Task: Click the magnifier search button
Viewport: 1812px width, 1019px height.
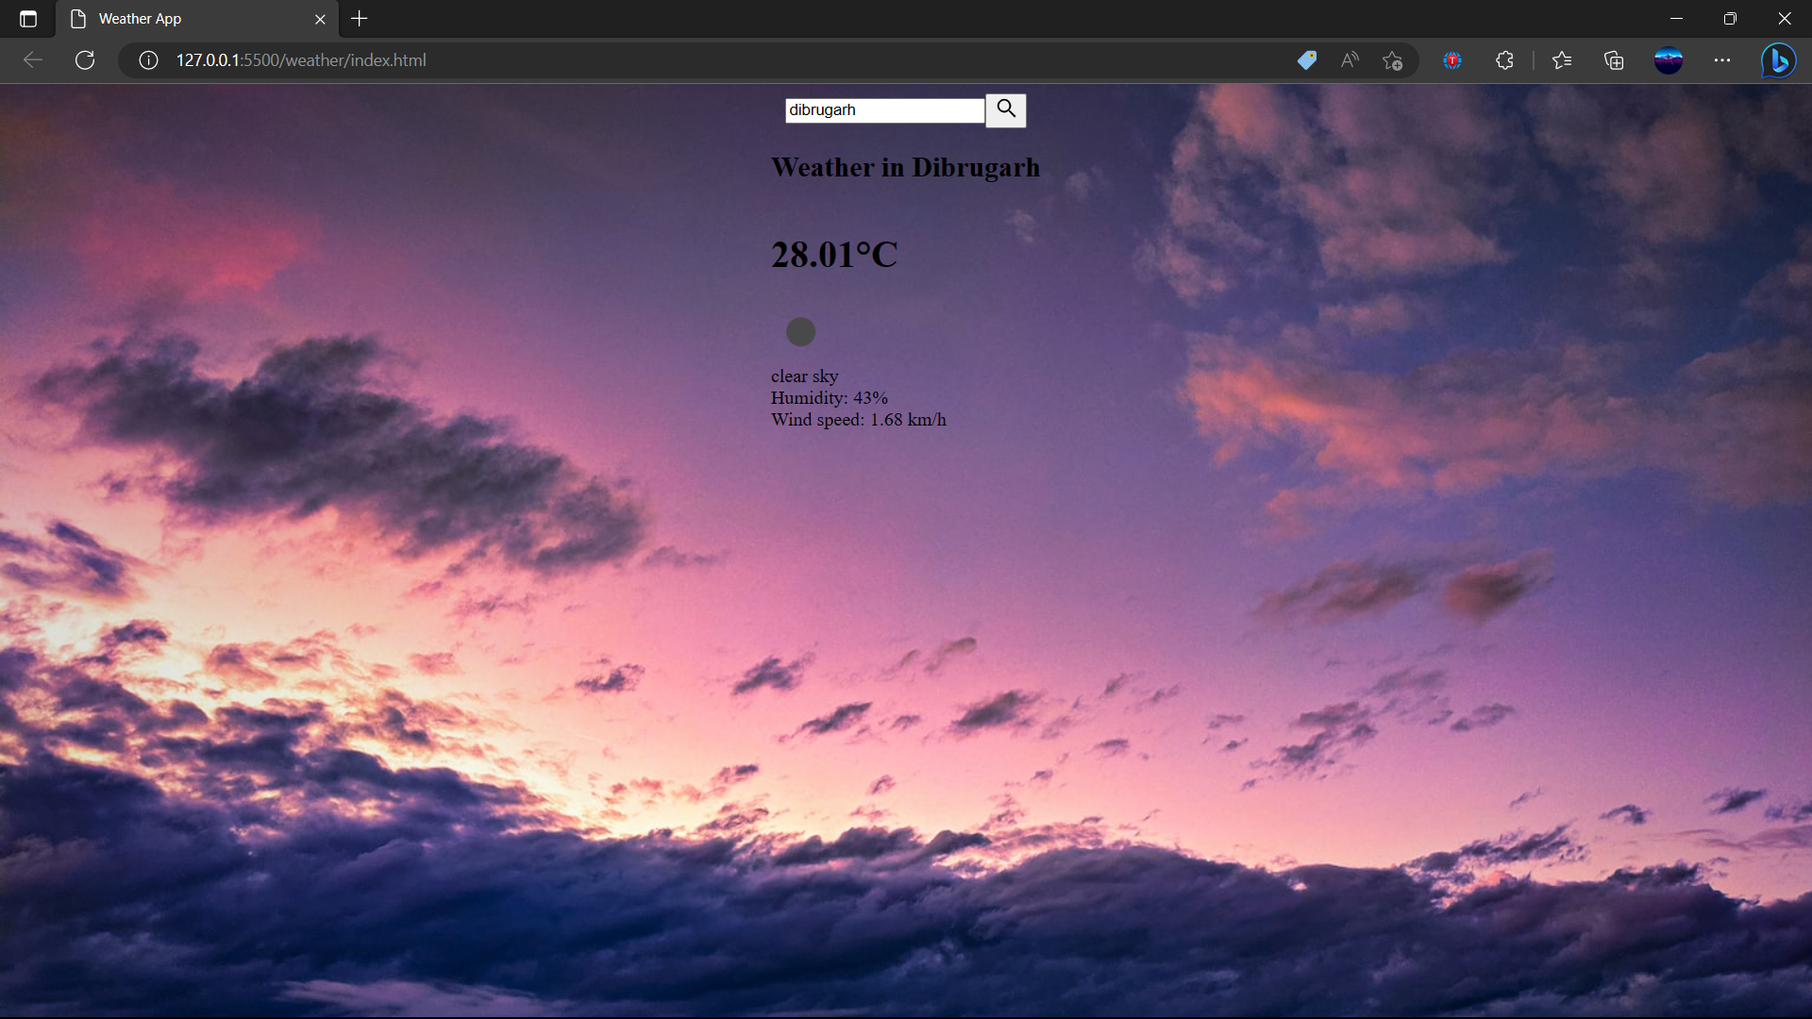Action: (1006, 110)
